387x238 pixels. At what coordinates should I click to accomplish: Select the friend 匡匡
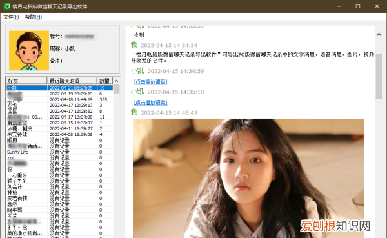59,111
